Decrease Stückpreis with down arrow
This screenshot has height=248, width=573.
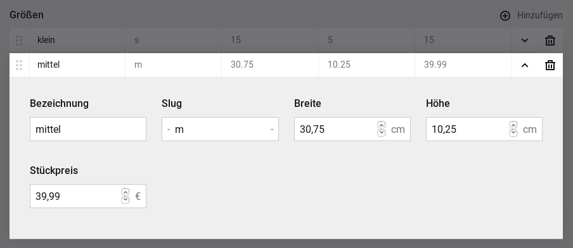coord(126,200)
